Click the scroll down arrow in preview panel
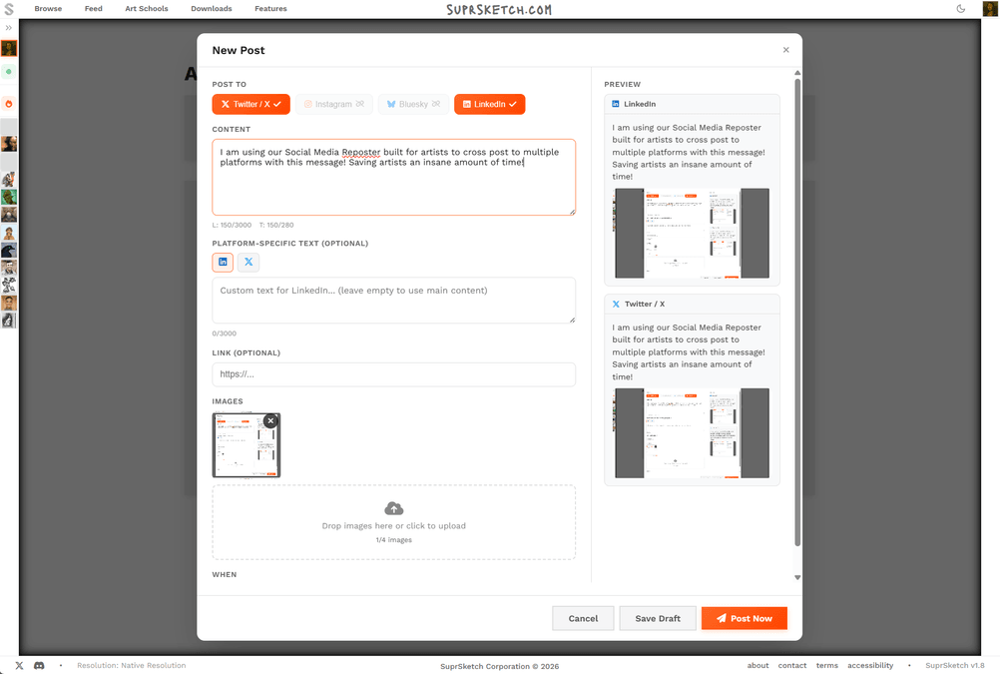Image resolution: width=1000 pixels, height=674 pixels. (797, 577)
